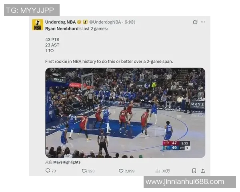The height and width of the screenshot is (192, 240).
Task: Click the 6小时 post timestamp
Action: point(130,22)
